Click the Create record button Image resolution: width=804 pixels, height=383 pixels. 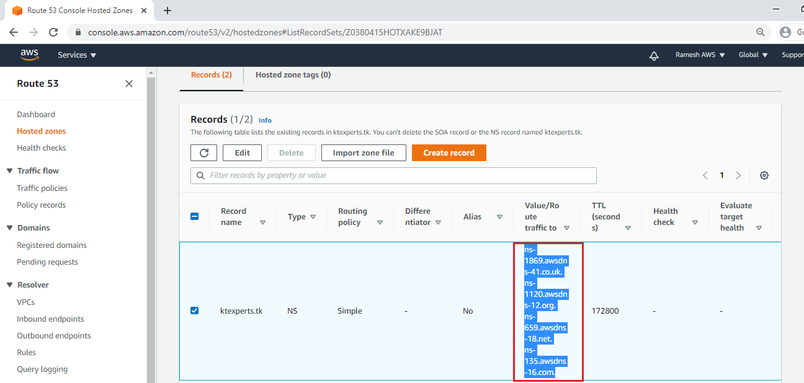(x=449, y=153)
